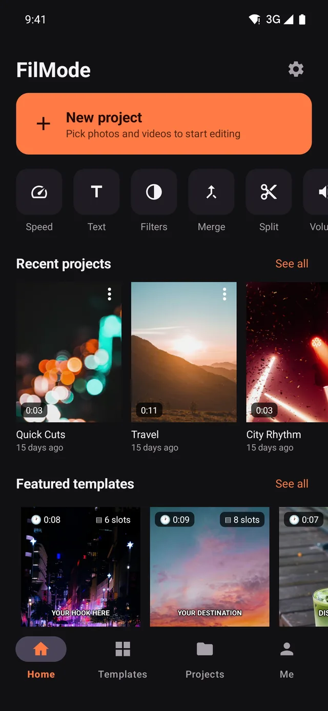Tap the Featured templates heading

point(75,484)
